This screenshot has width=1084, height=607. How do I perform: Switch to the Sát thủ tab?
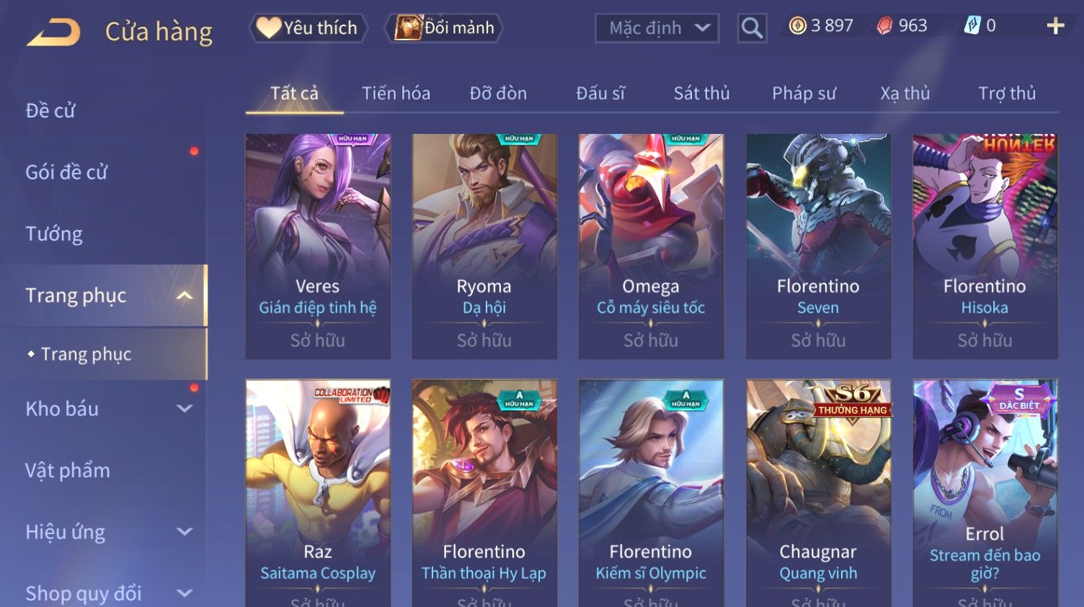(x=701, y=94)
